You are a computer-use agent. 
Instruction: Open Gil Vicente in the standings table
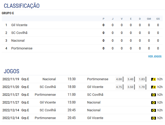19,25
